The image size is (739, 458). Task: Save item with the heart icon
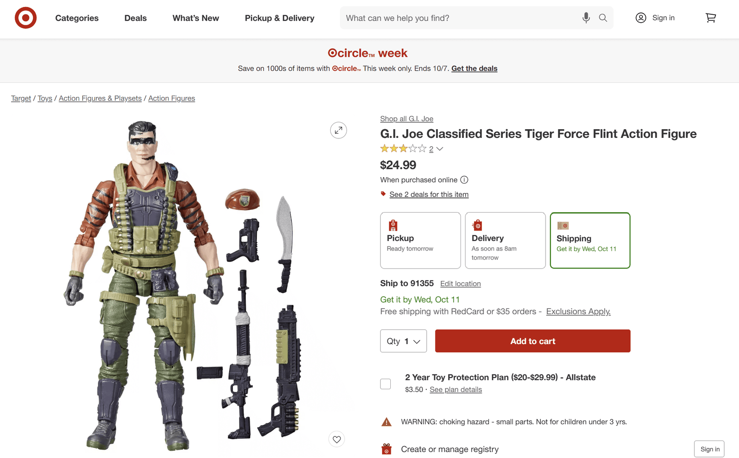point(337,439)
